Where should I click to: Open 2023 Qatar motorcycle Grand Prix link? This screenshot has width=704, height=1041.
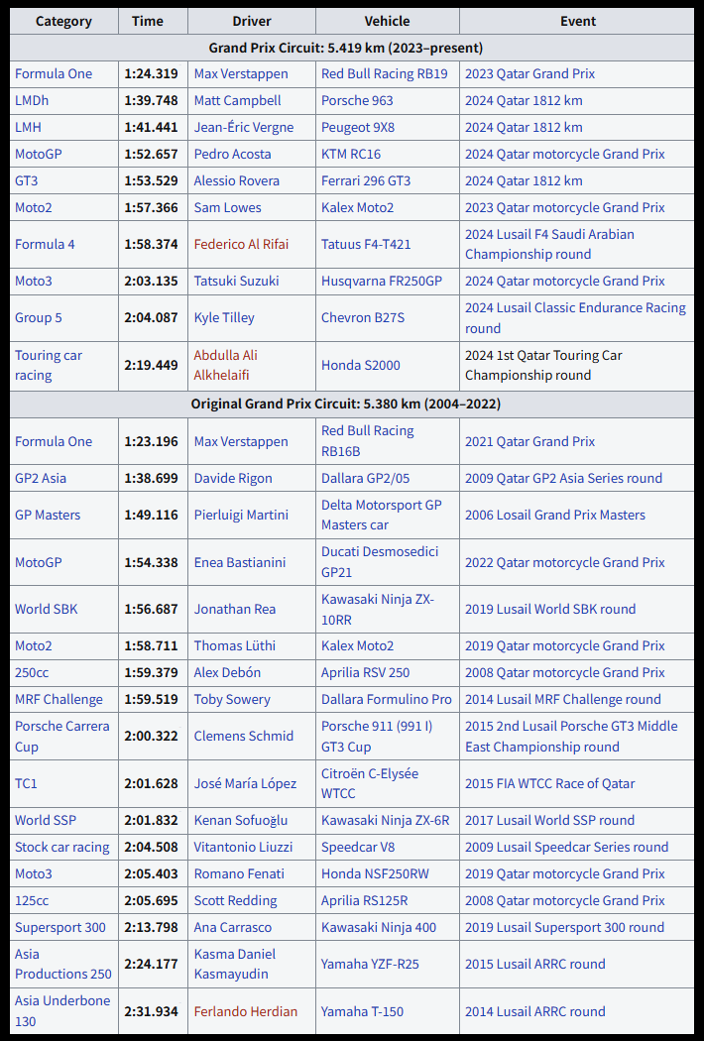[565, 207]
